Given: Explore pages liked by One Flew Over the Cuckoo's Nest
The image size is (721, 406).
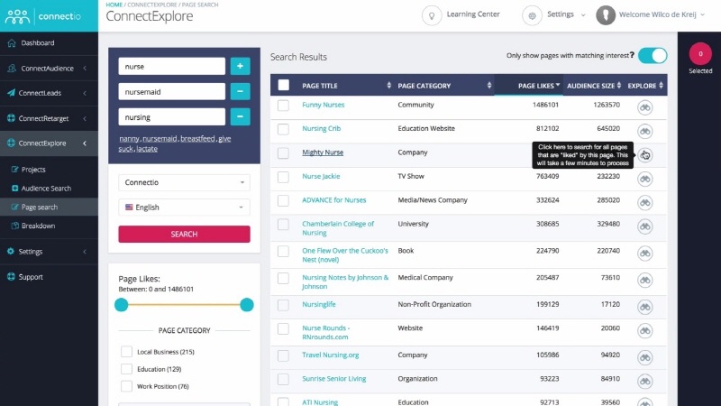Looking at the screenshot, I should click(645, 254).
